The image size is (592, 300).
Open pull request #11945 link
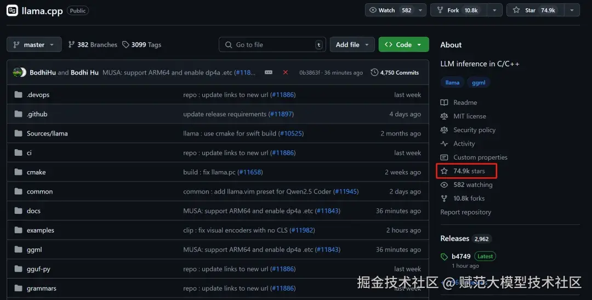pyautogui.click(x=346, y=191)
